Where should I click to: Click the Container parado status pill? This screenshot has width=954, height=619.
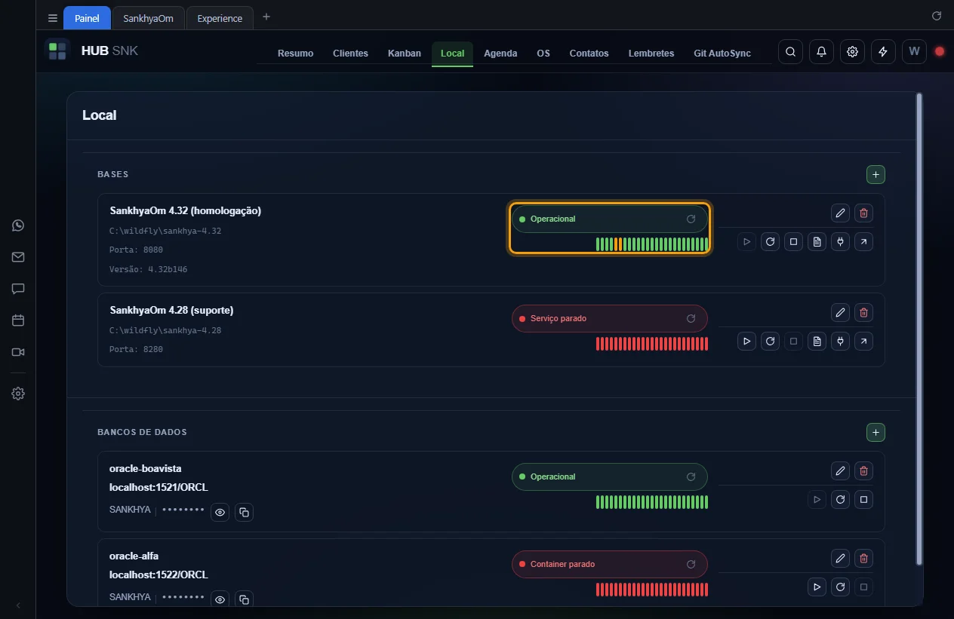(610, 564)
